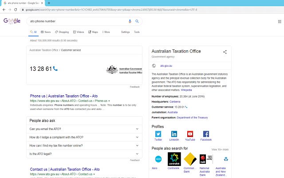Screen dimensions: 284x178
Task: Open the ATO Twitter profile icon
Action: coord(158,134)
